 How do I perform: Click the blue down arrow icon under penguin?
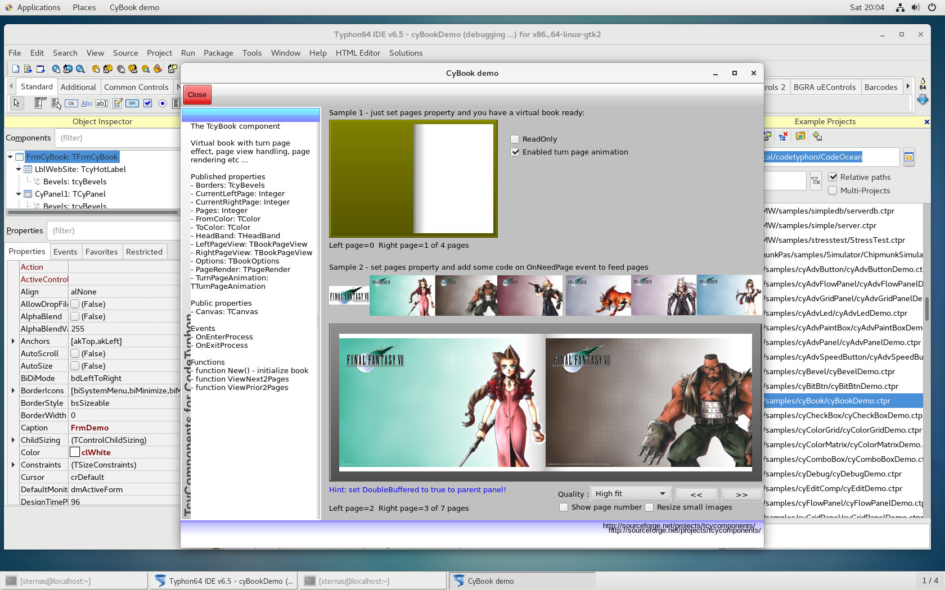pos(922,99)
